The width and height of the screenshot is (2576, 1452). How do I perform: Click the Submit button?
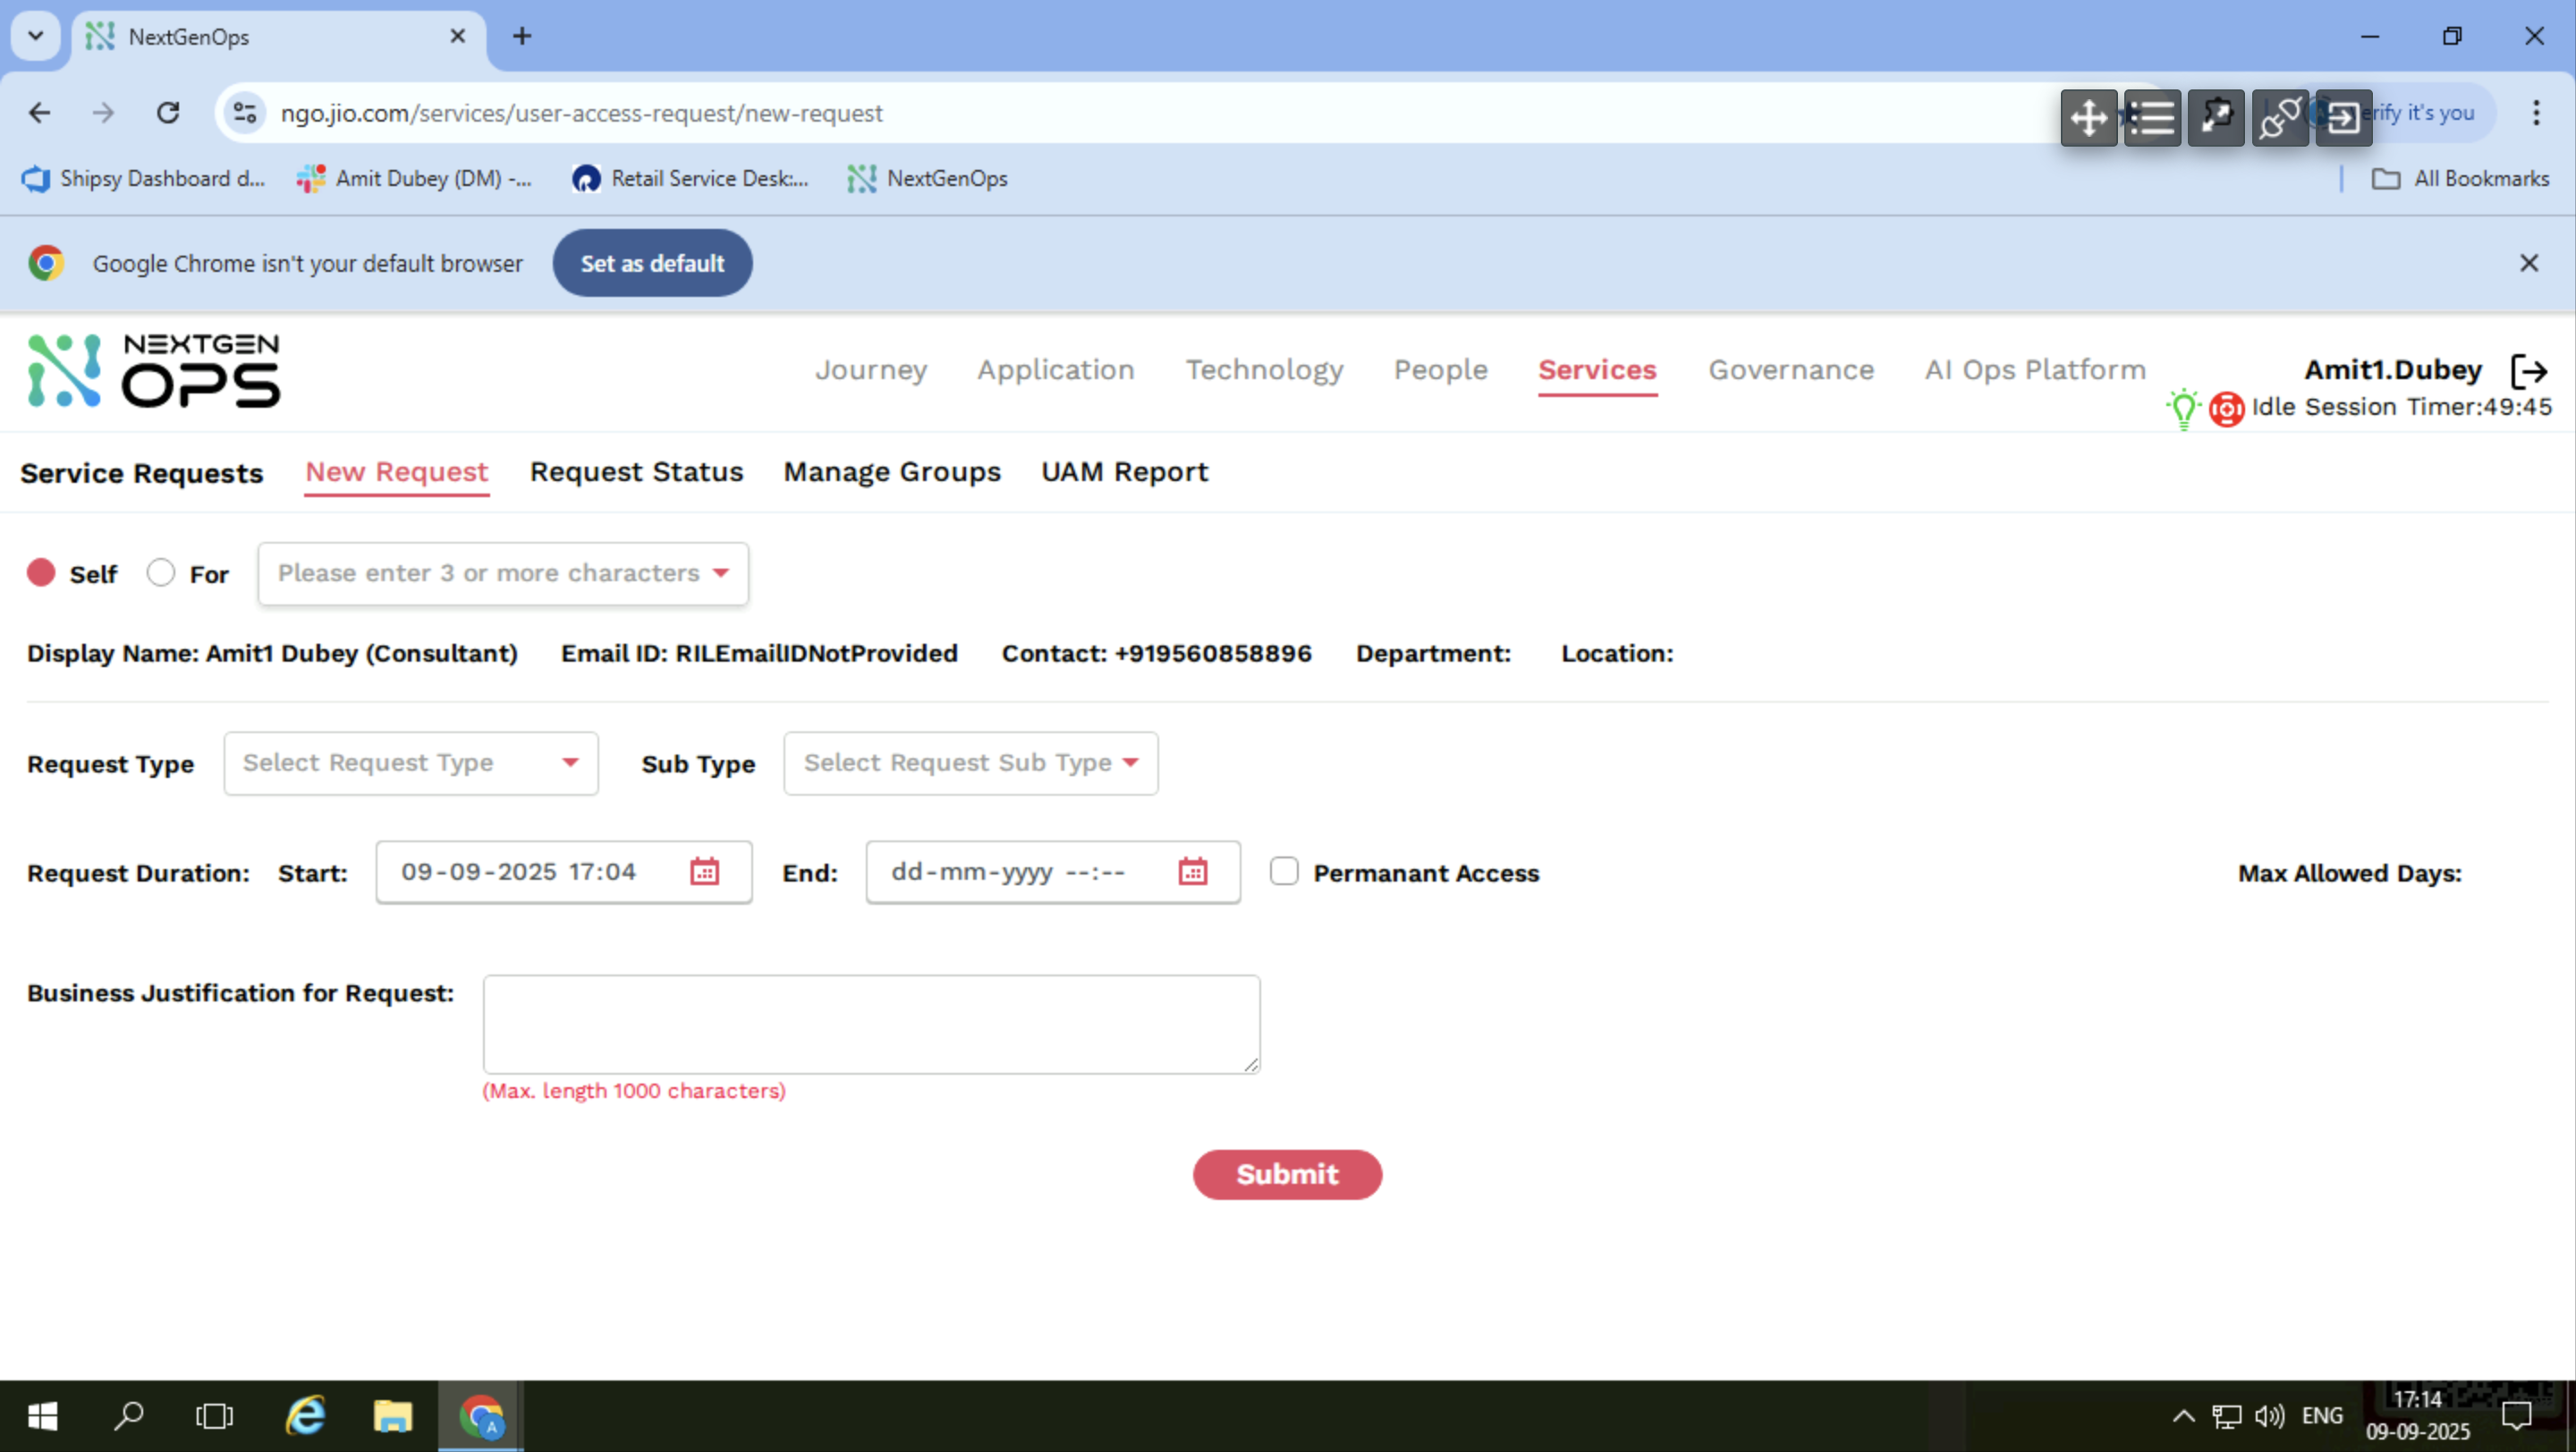click(1287, 1174)
